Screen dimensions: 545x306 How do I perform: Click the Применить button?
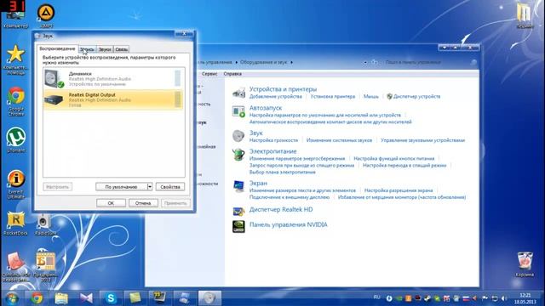tap(175, 203)
